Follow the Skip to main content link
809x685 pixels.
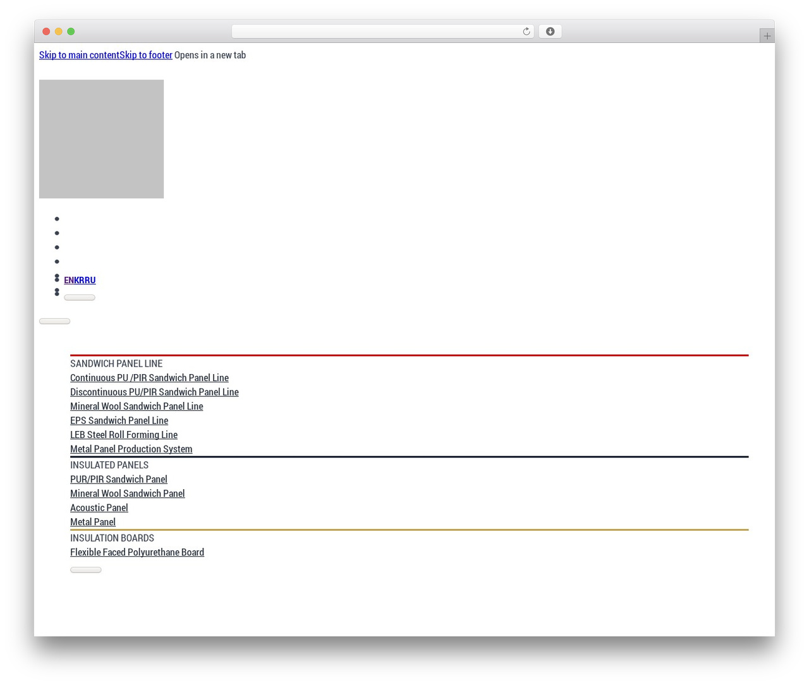79,55
